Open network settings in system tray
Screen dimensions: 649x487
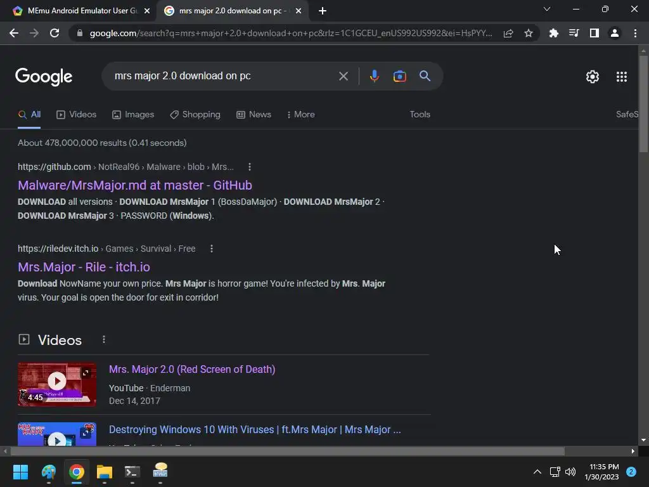point(555,472)
